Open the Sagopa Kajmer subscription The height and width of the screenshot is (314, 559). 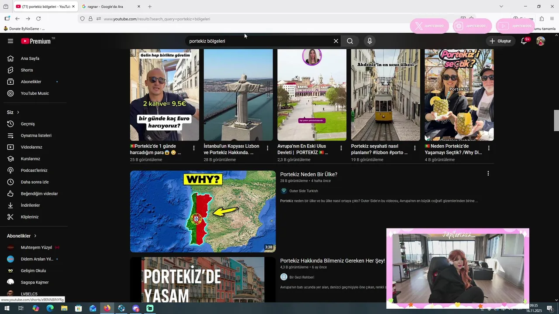(x=34, y=282)
